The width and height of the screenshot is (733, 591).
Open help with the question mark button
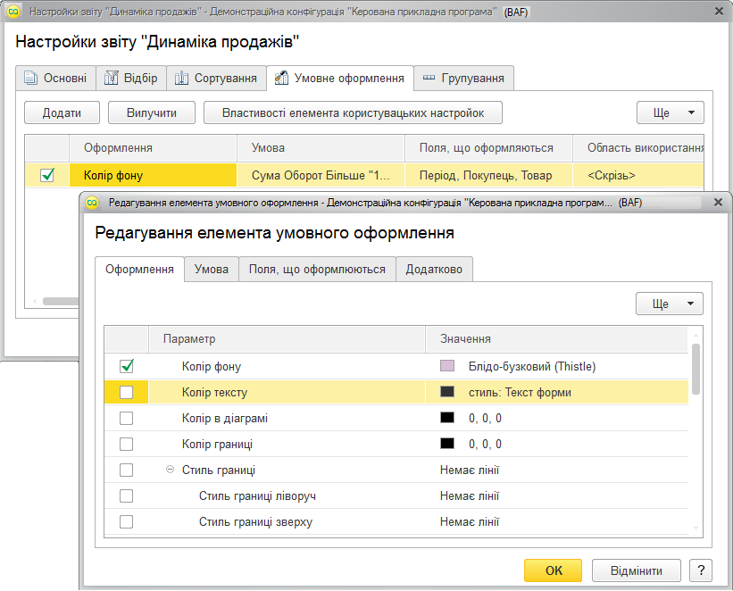[701, 570]
